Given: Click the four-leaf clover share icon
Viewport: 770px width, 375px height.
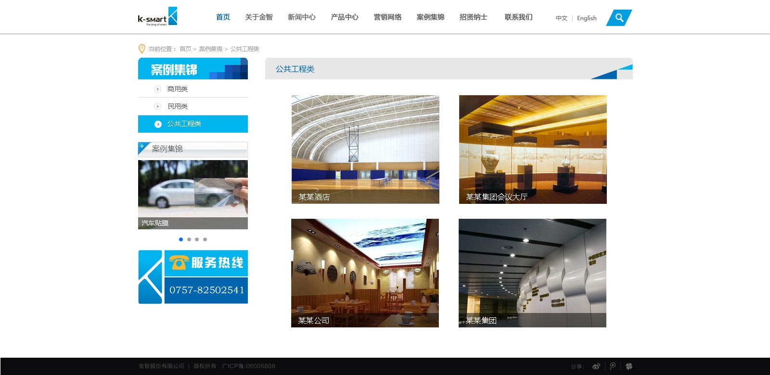Looking at the screenshot, I should point(629,366).
